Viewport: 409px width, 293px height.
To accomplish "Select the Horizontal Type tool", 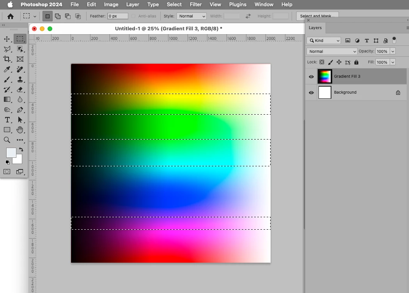I will coord(7,120).
